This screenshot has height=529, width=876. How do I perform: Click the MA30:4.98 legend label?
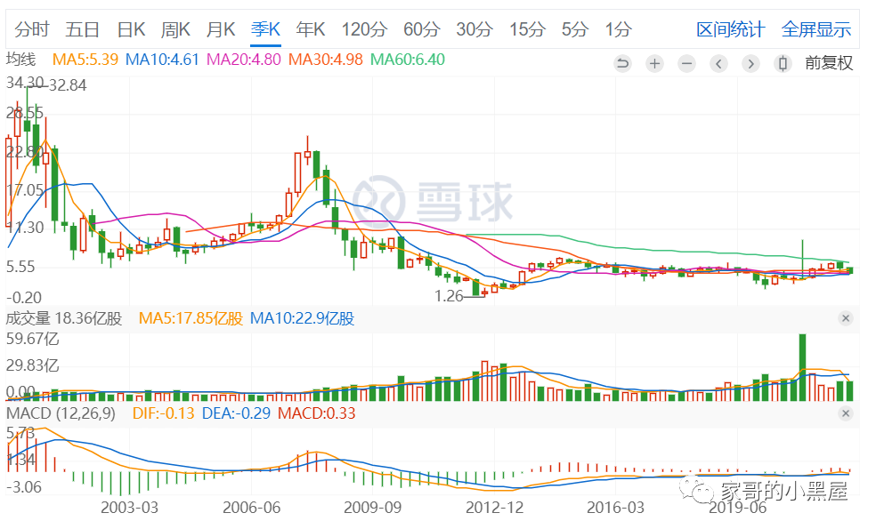click(326, 60)
